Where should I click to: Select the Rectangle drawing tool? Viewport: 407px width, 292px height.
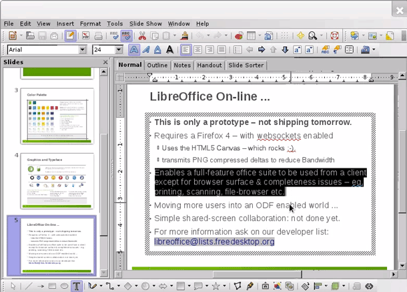[x=52, y=286]
